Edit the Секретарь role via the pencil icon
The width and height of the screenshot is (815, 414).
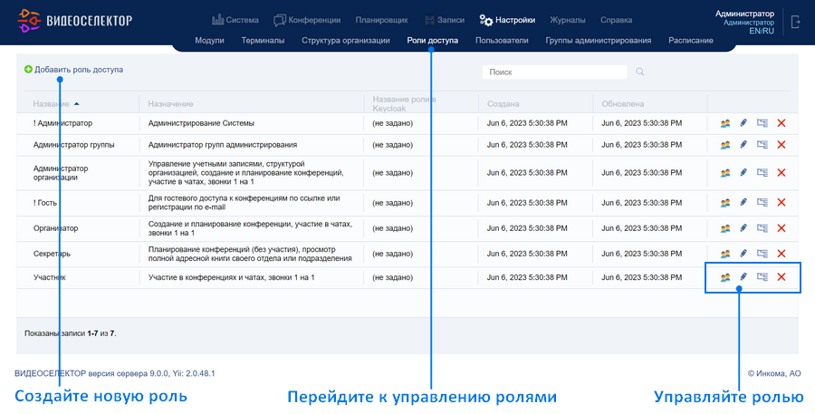click(x=743, y=254)
